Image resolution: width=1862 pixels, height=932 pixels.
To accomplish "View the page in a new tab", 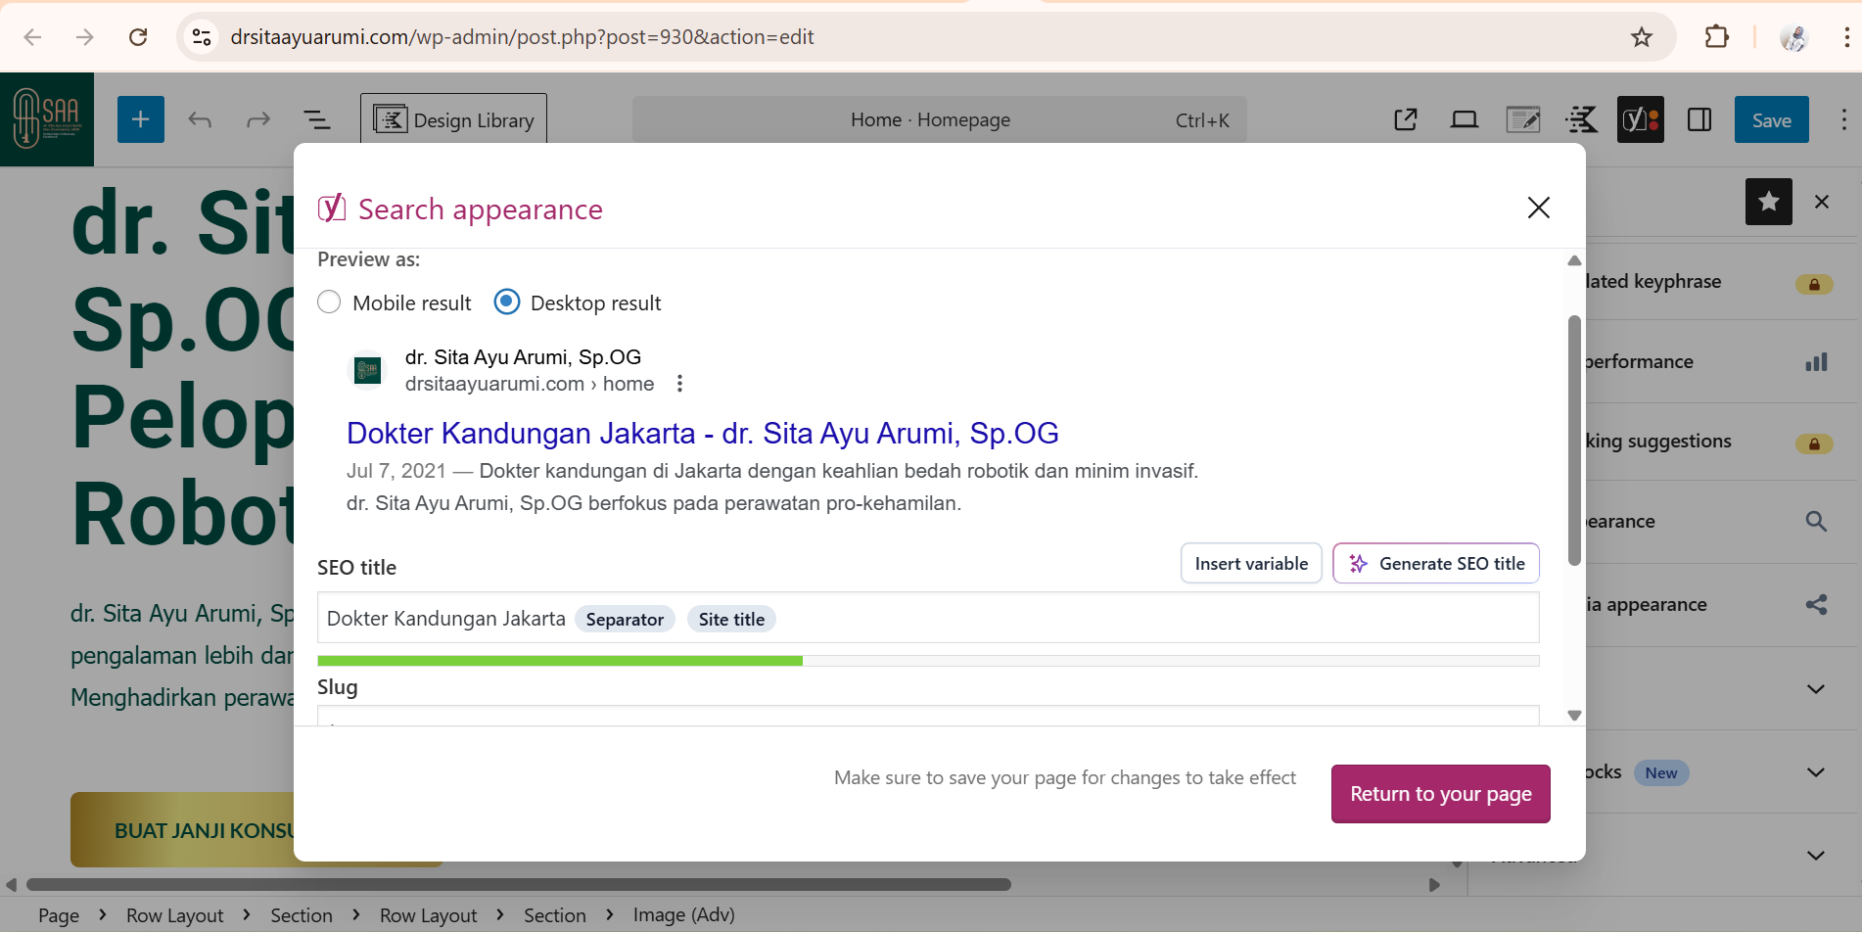I will click(x=1406, y=119).
